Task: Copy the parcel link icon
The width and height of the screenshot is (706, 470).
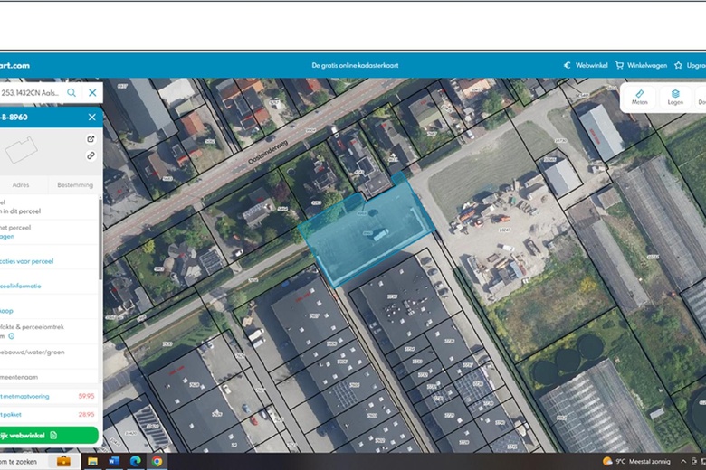Action: tap(91, 155)
